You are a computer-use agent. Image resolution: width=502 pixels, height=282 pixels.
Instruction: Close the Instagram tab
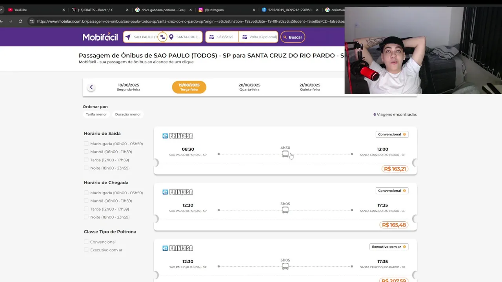254,10
